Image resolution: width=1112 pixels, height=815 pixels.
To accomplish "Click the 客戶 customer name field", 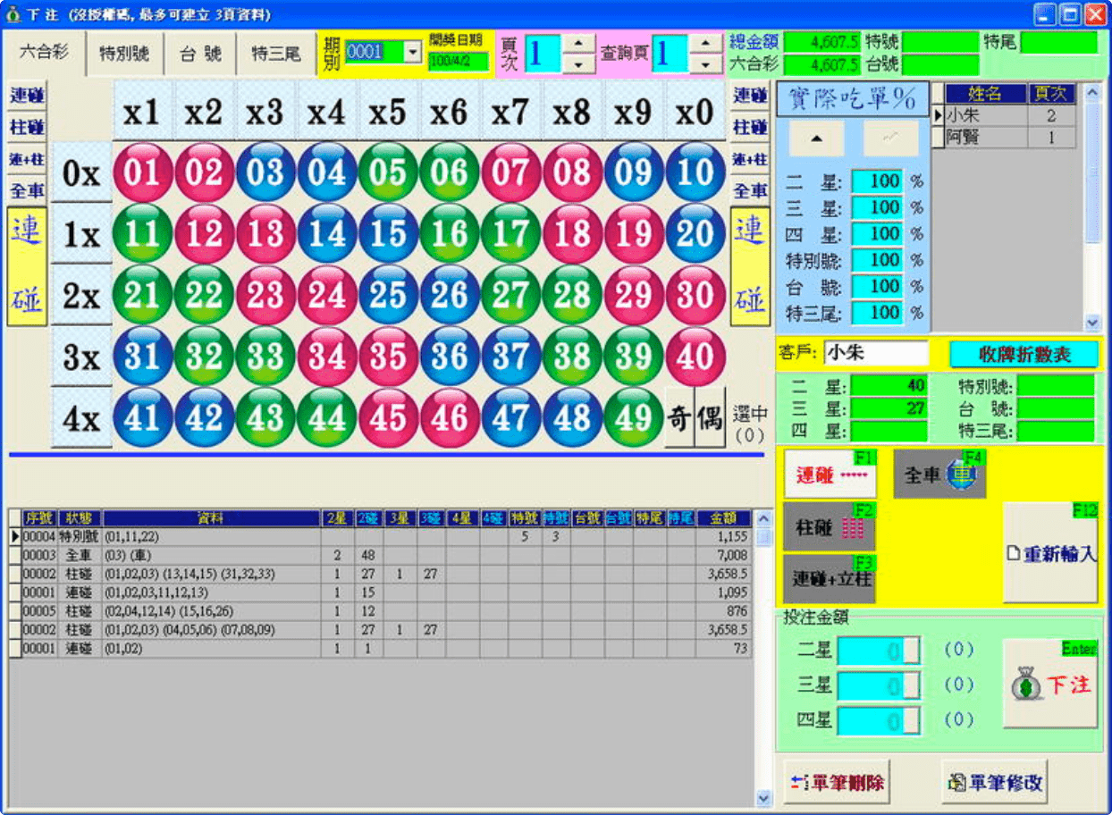I will tap(875, 353).
